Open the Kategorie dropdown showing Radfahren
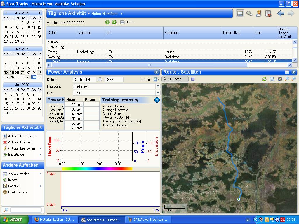The width and height of the screenshot is (299, 224). point(158,86)
